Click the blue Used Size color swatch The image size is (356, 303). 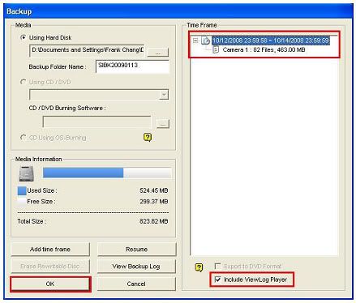22,190
